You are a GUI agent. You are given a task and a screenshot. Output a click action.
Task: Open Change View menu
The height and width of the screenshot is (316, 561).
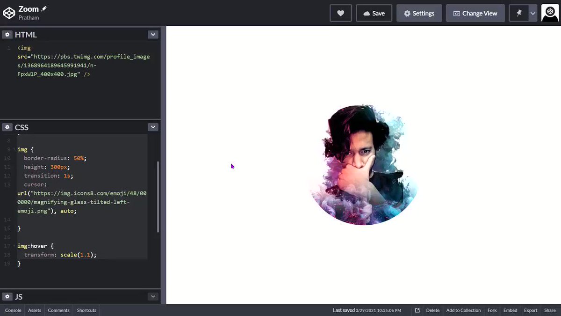point(475,13)
